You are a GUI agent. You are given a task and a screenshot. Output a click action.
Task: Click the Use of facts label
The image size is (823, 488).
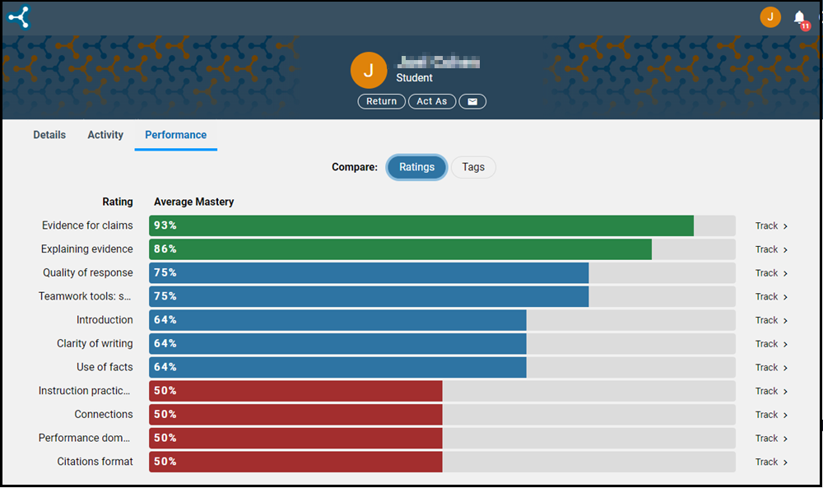pos(105,367)
